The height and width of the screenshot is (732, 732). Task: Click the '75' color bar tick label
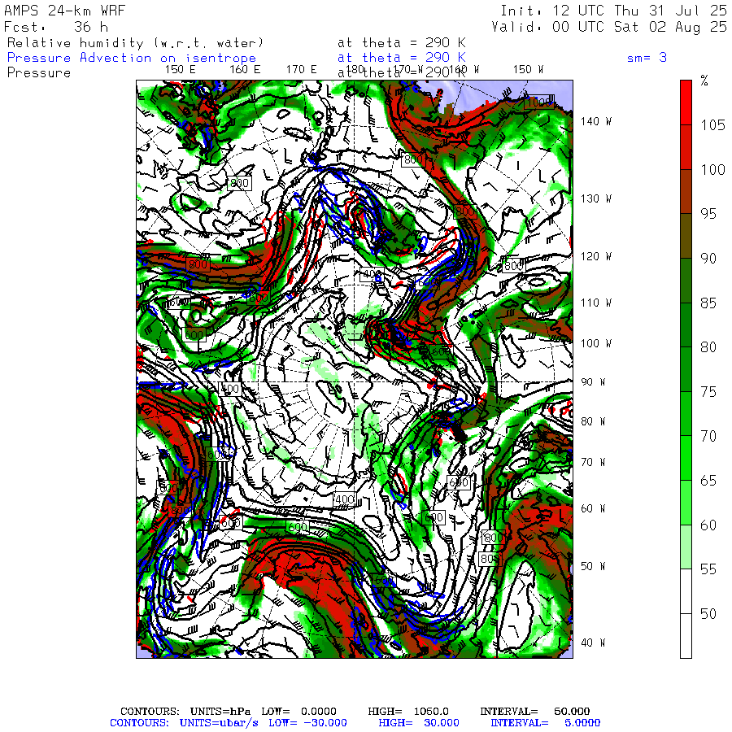[708, 392]
